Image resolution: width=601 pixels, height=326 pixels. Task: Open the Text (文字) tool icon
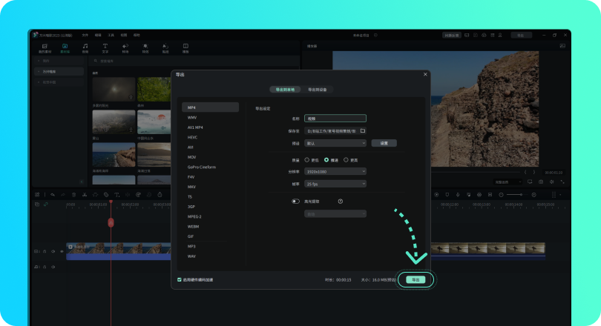click(x=105, y=48)
